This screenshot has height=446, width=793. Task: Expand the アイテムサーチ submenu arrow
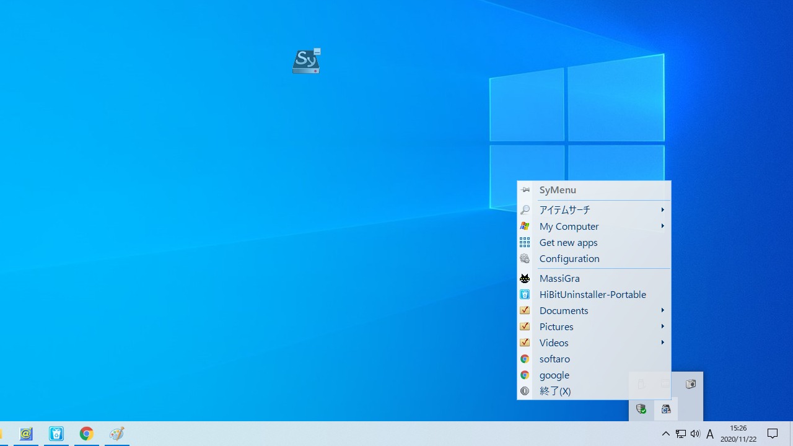point(662,209)
